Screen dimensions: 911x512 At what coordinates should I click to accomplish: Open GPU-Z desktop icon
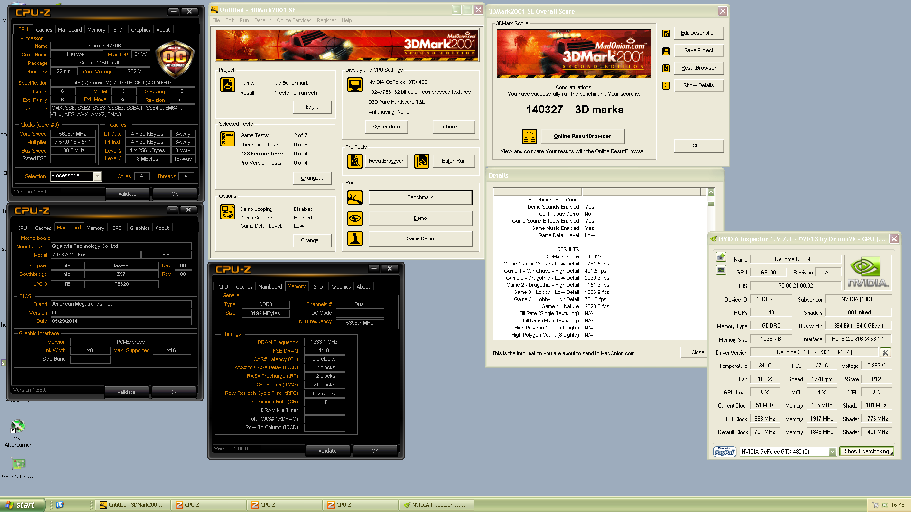click(x=18, y=468)
